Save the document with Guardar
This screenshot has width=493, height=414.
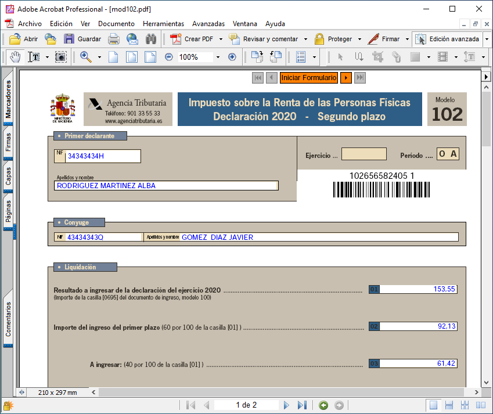82,39
